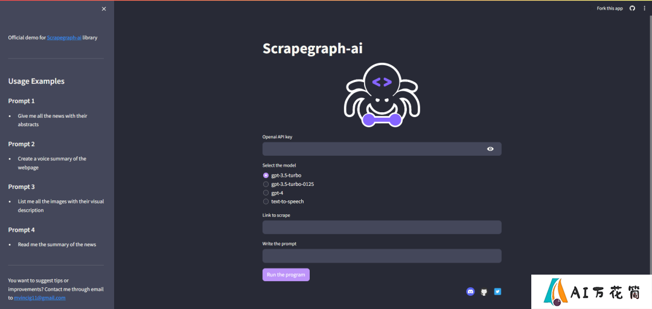Click the Prompt 4 heading

click(x=22, y=230)
